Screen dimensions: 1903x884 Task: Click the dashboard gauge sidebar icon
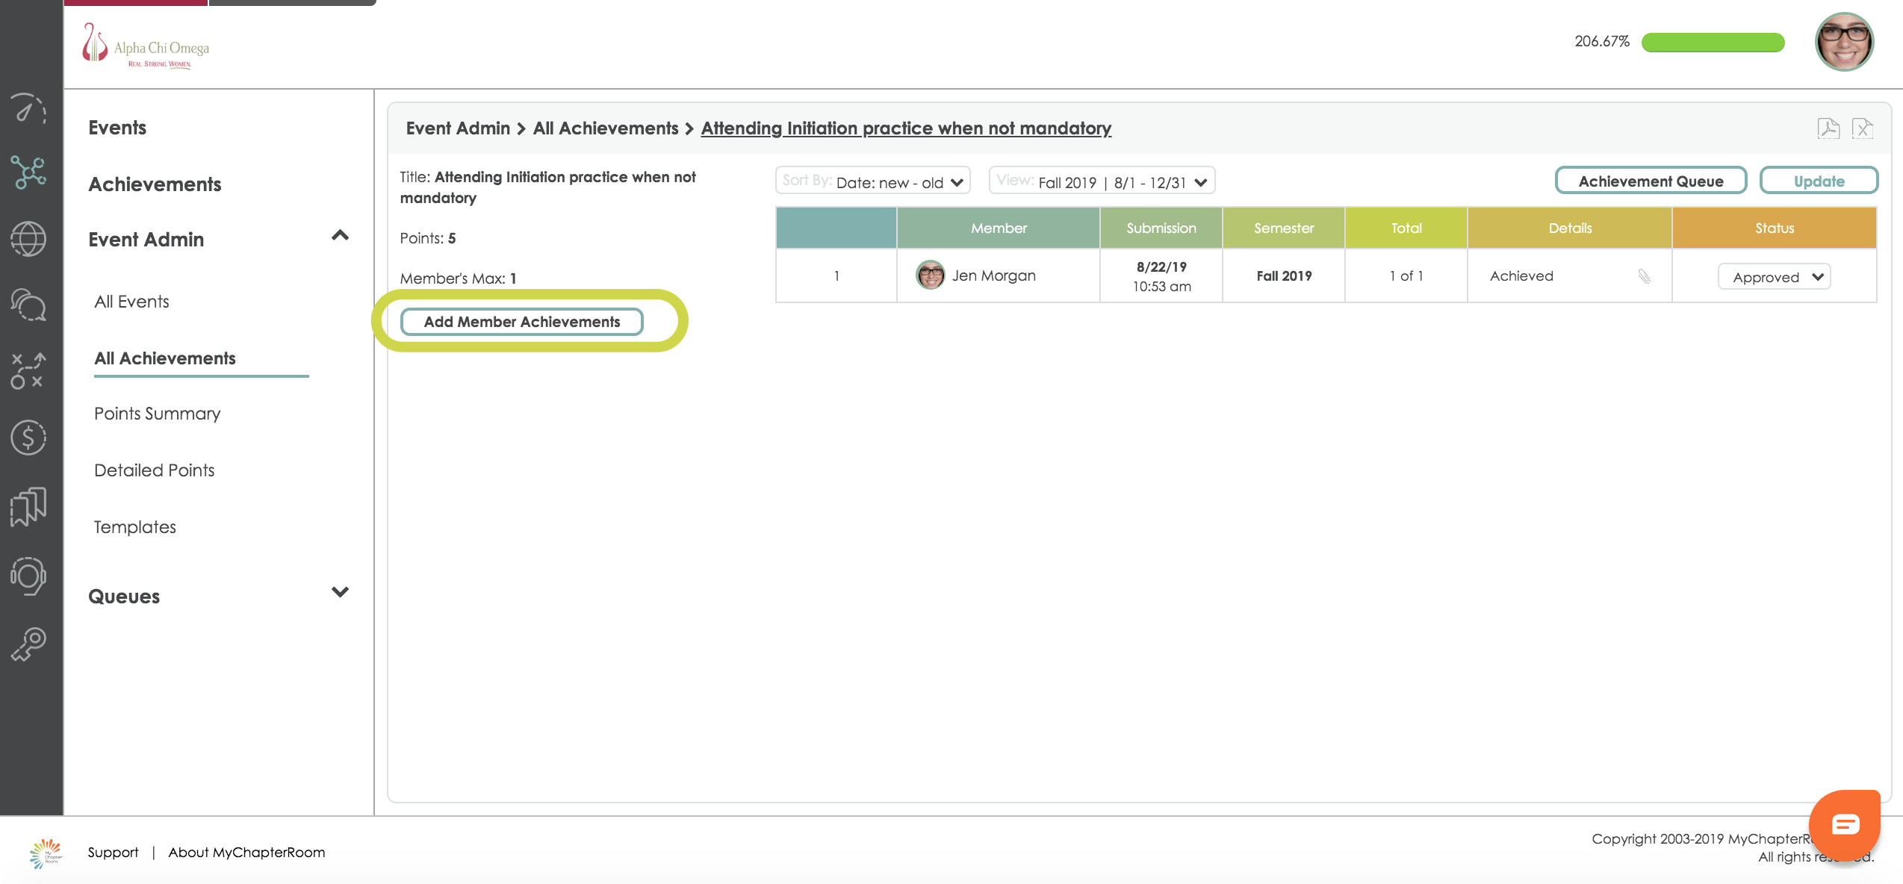(x=28, y=109)
